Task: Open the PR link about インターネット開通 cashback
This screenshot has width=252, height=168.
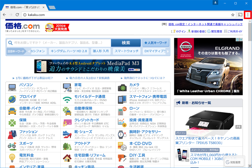Action: tap(206, 24)
